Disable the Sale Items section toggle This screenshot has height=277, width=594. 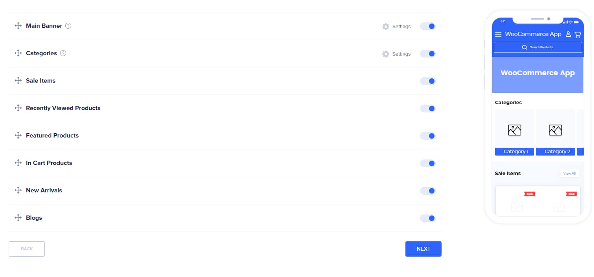point(427,81)
